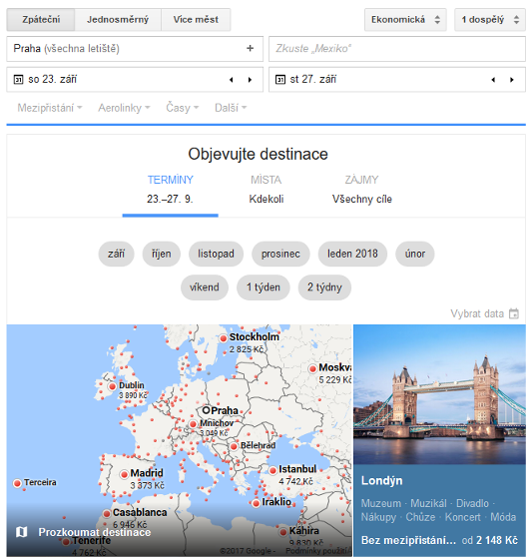Open the departure date calendar icon
Image resolution: width=532 pixels, height=557 pixels.
(x=18, y=79)
